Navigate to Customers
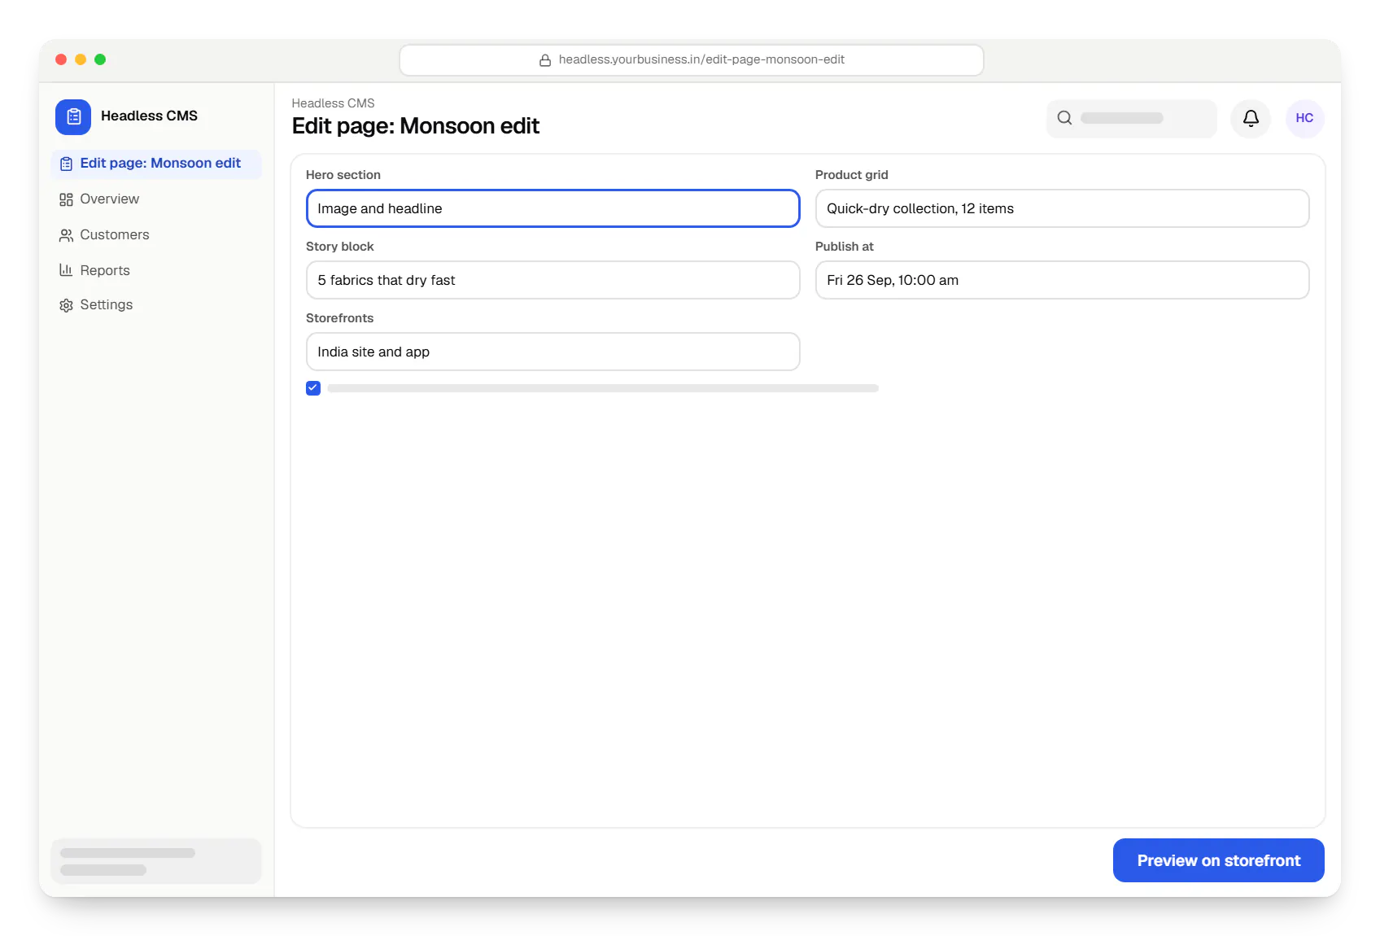 coord(156,235)
